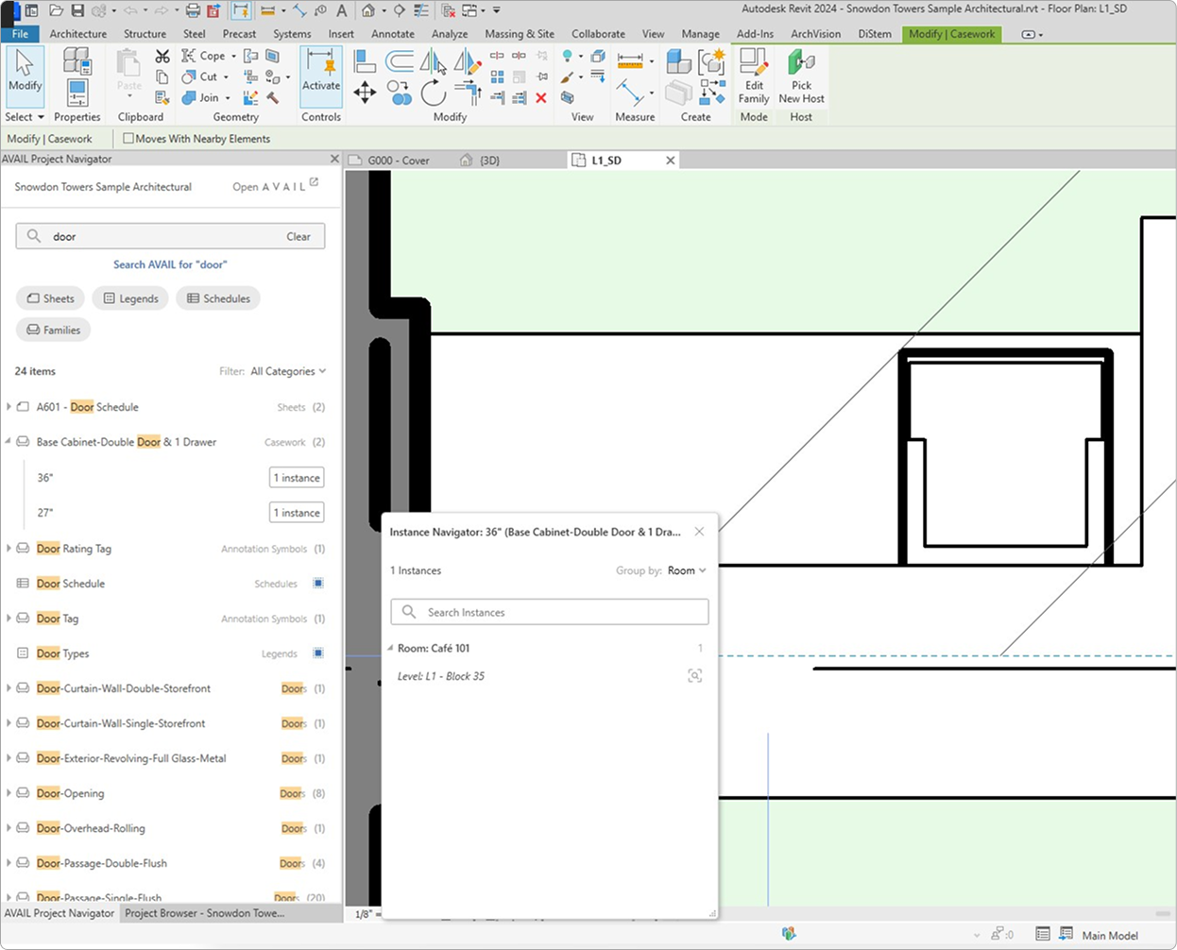Click the Activate Controls dimension icon

[321, 73]
